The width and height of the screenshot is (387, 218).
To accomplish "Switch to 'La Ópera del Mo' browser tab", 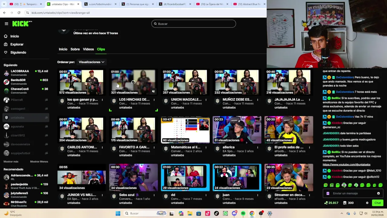I will pos(212,4).
